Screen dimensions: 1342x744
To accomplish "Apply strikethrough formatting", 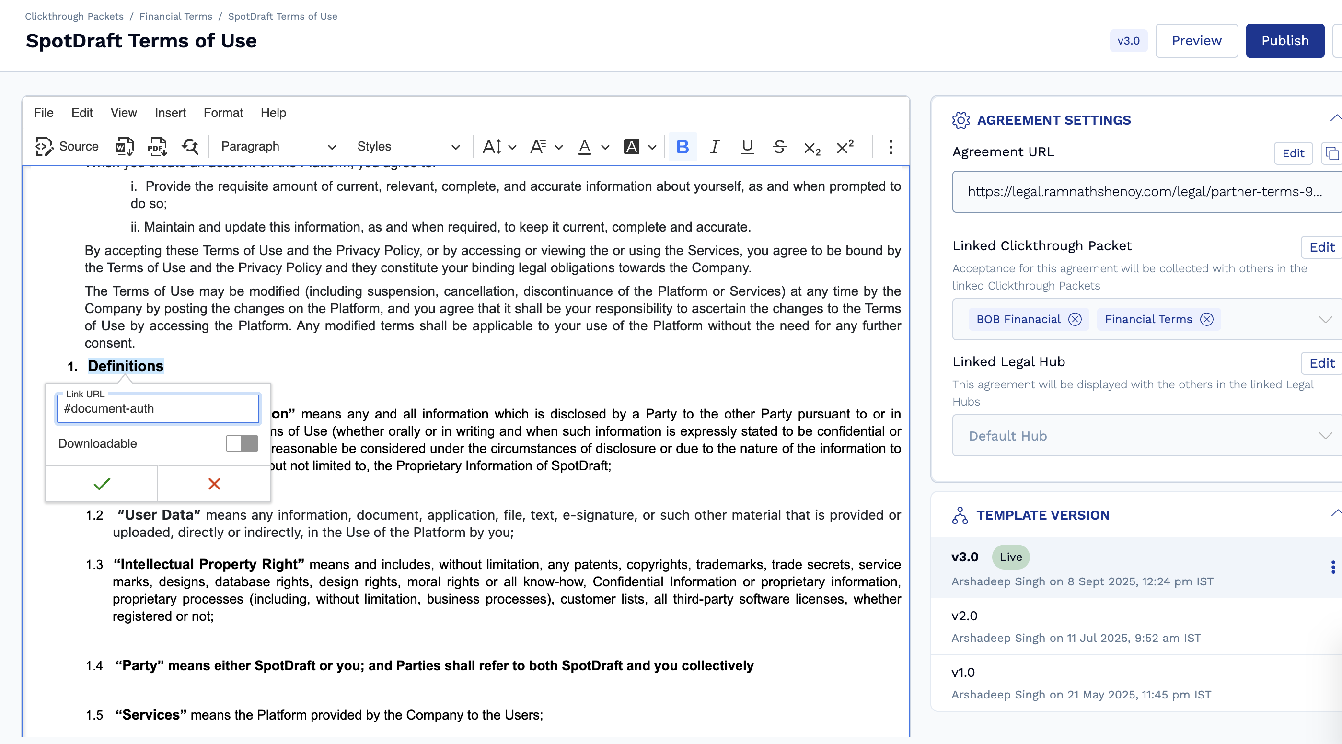I will click(779, 146).
